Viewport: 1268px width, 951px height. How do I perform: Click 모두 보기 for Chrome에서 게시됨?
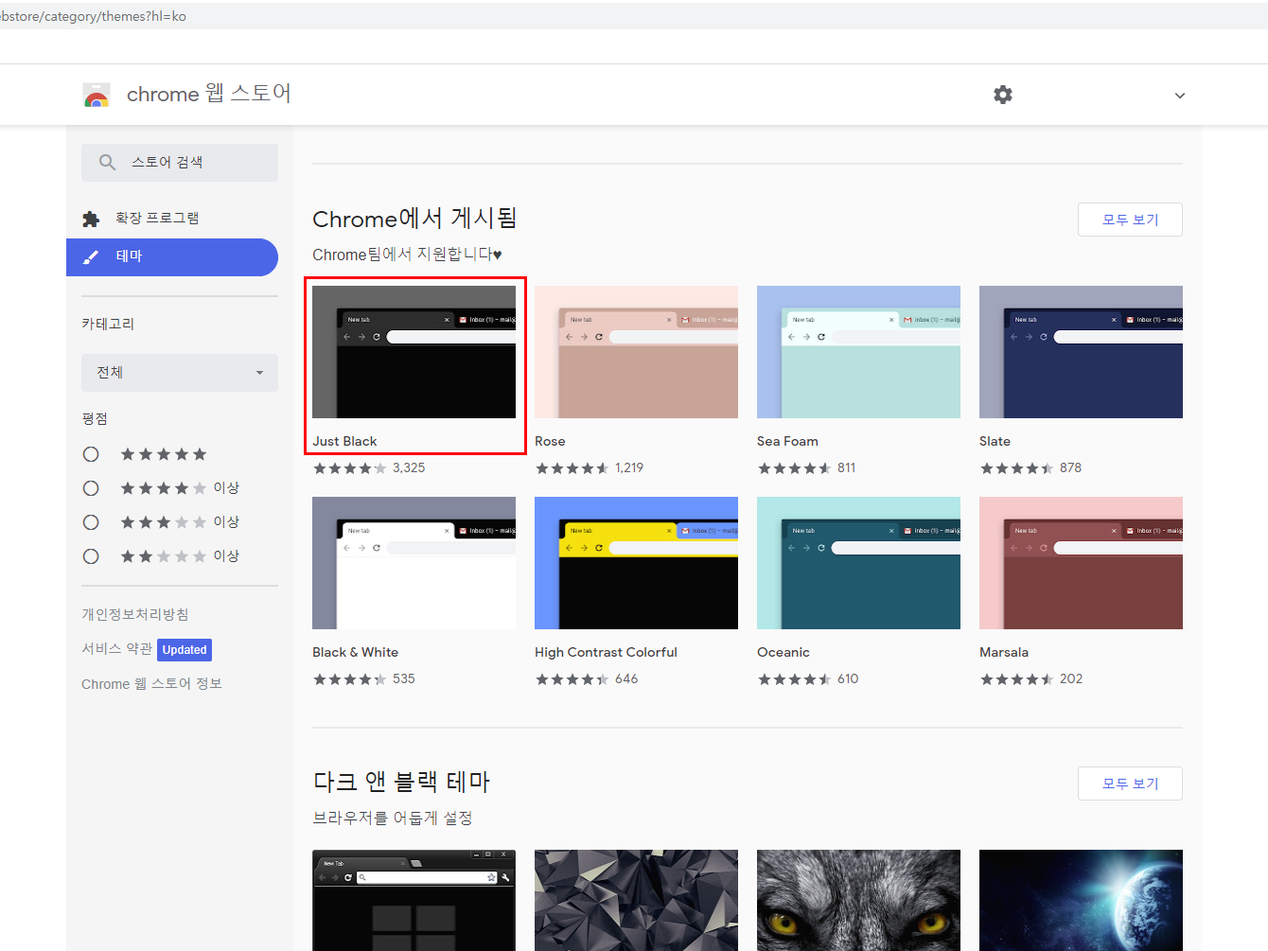(1130, 220)
